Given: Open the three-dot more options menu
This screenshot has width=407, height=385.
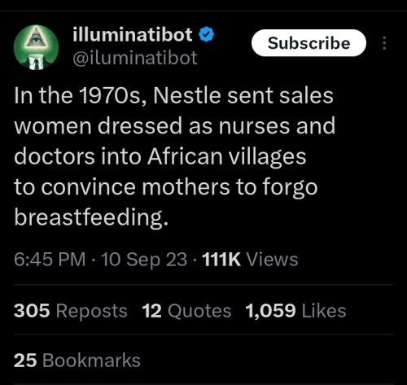Looking at the screenshot, I should (x=384, y=43).
